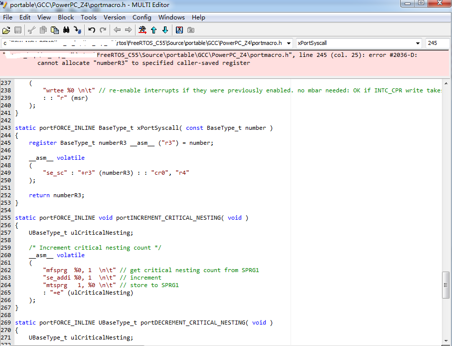The width and height of the screenshot is (452, 346).
Task: Click '"mtsprg 1, %0' on line 264
Action: (69, 286)
